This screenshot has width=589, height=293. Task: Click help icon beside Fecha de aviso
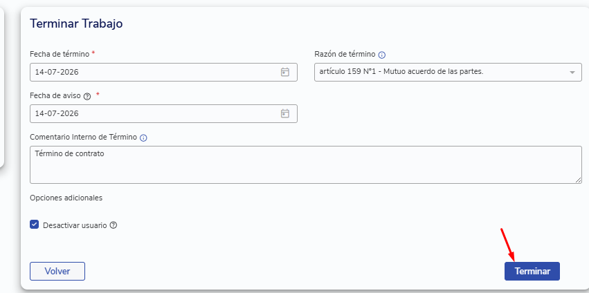click(x=87, y=97)
